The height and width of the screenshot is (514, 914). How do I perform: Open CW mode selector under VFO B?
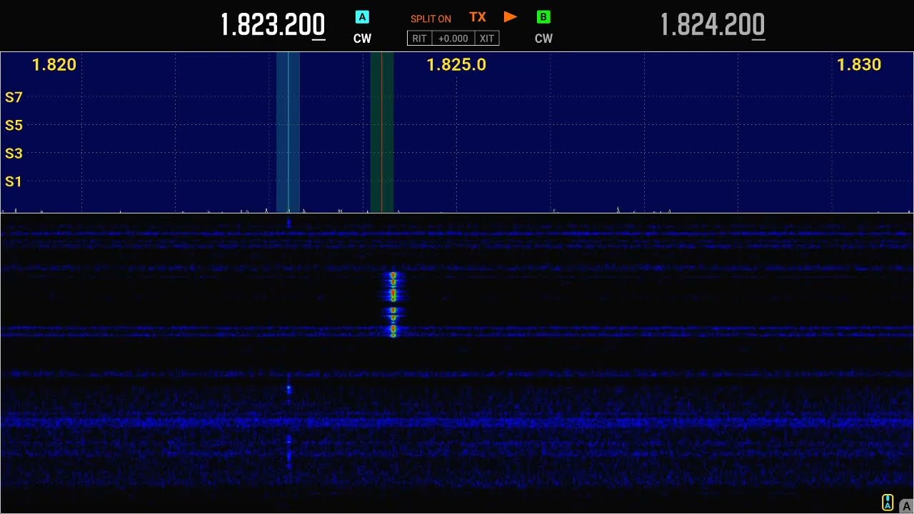point(544,39)
